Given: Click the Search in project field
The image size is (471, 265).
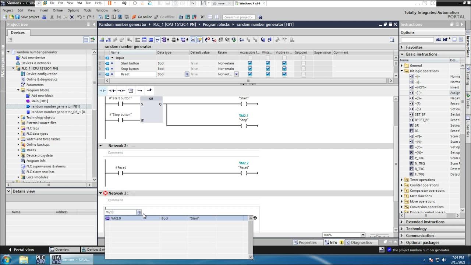Looking at the screenshot, I should (238, 17).
